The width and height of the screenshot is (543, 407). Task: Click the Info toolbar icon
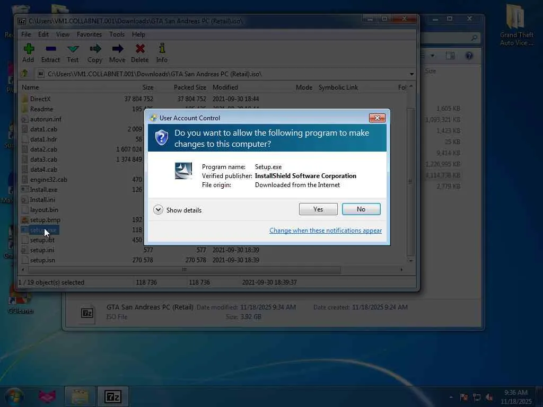162,53
